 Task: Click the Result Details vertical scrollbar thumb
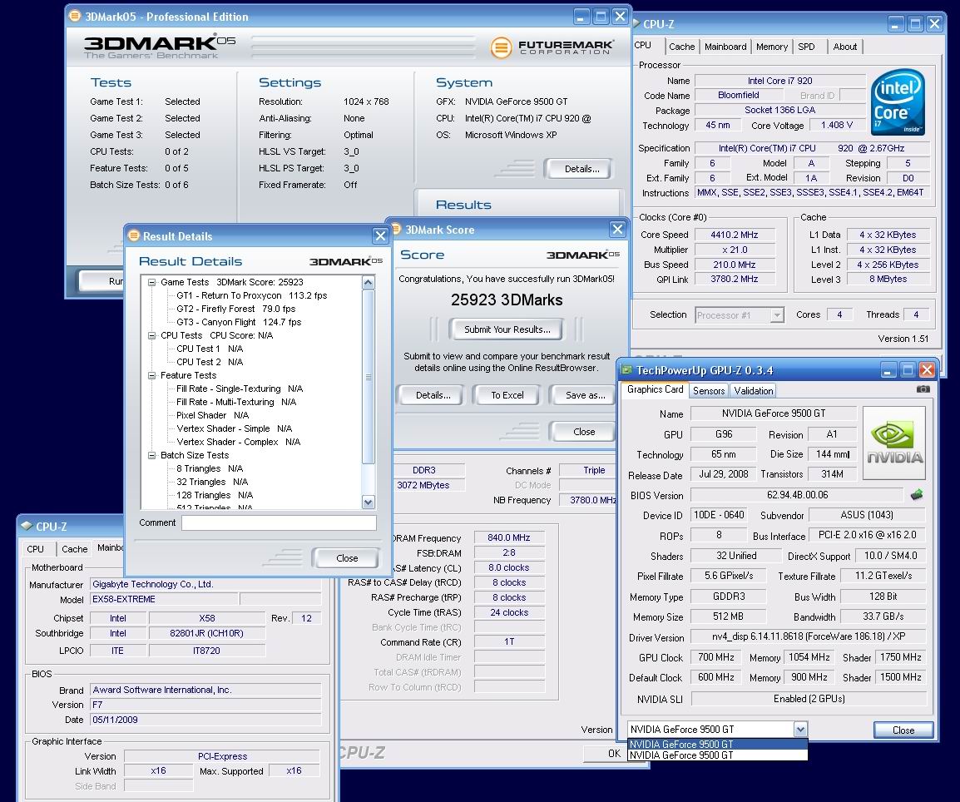tap(368, 377)
